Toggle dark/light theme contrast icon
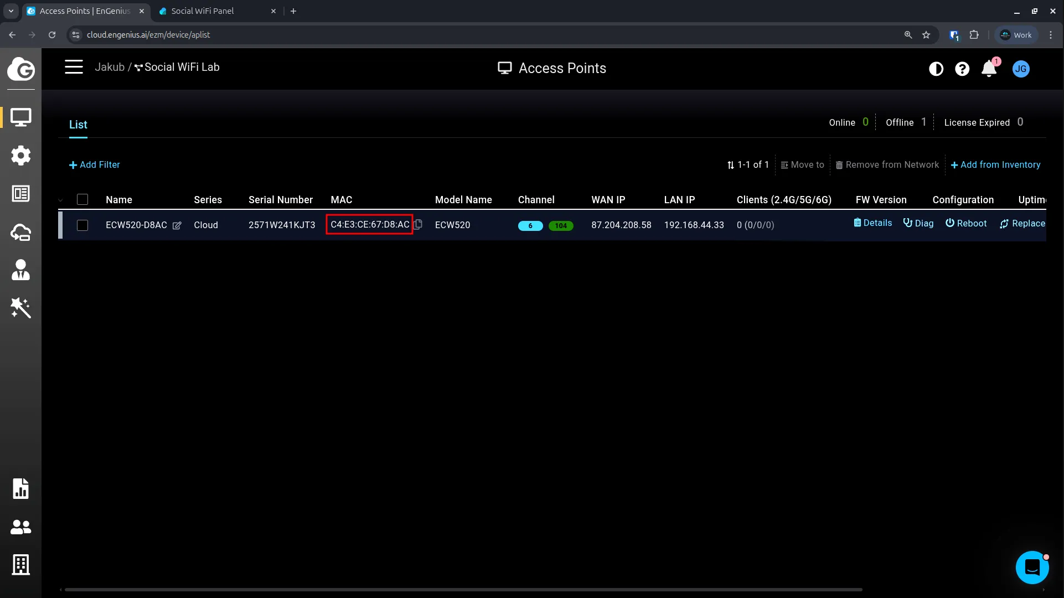 [x=936, y=69]
